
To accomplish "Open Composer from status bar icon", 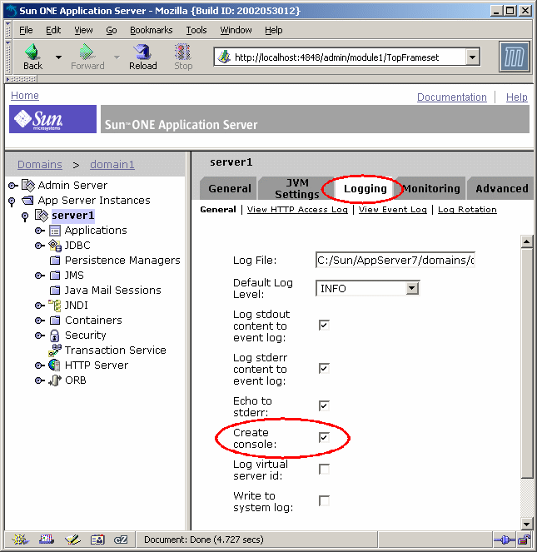I will 72,539.
